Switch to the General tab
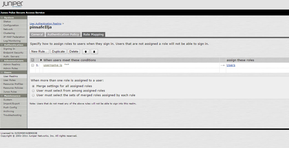The width and height of the screenshot is (289, 148). point(37,34)
